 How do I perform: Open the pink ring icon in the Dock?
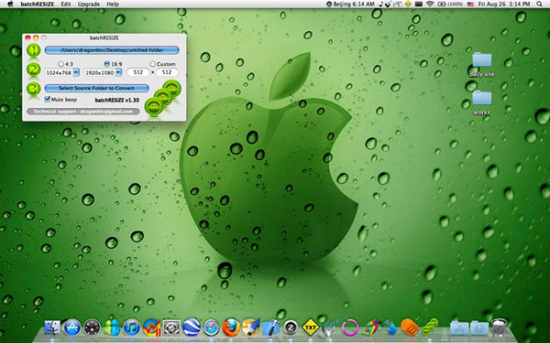tap(350, 327)
